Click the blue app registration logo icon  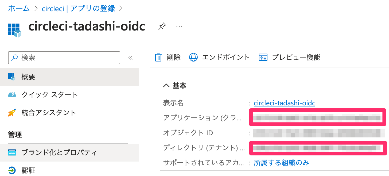pyautogui.click(x=15, y=29)
